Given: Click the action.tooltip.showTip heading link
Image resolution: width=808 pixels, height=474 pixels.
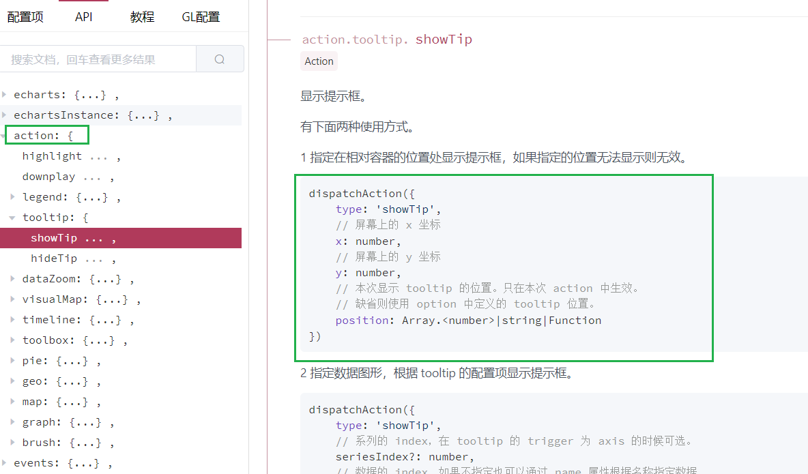Looking at the screenshot, I should (387, 40).
